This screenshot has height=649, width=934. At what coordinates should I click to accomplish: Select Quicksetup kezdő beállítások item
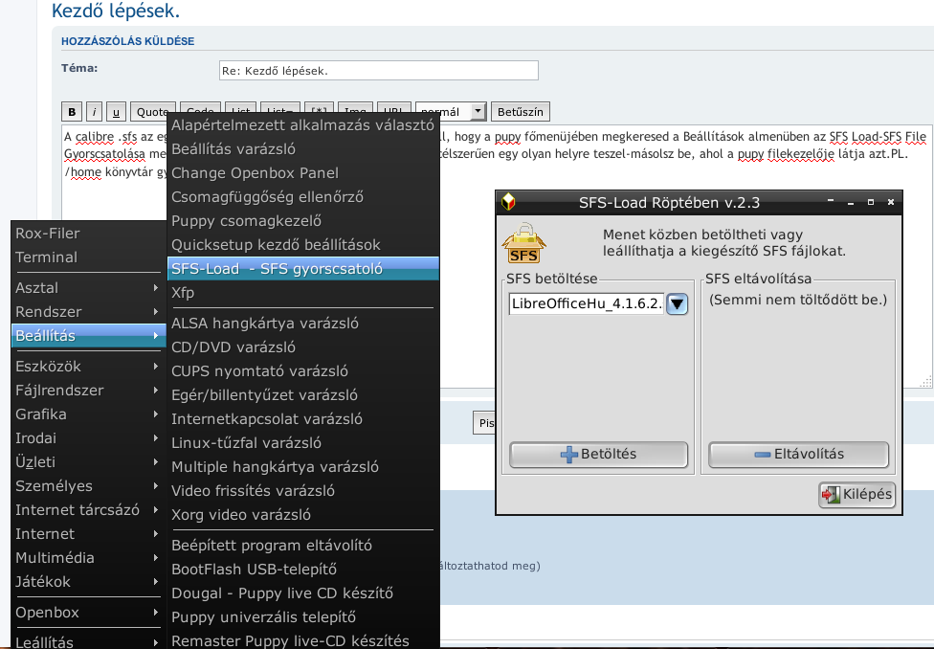click(303, 244)
